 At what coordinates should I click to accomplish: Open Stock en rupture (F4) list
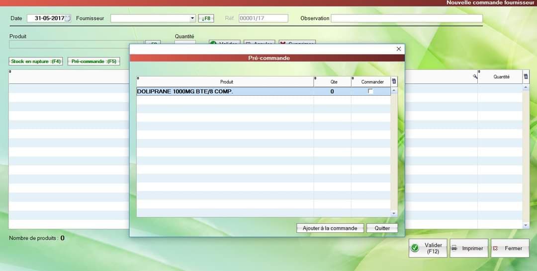tap(36, 62)
